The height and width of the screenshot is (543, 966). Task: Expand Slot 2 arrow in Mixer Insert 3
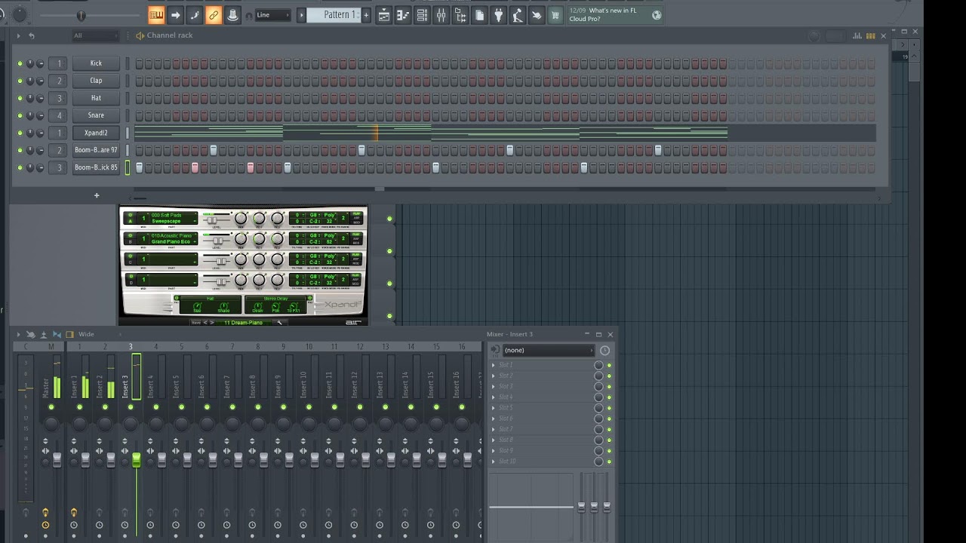(494, 376)
